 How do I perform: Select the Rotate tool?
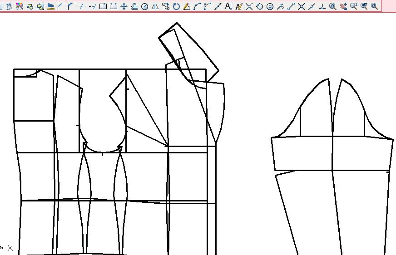pos(176,6)
